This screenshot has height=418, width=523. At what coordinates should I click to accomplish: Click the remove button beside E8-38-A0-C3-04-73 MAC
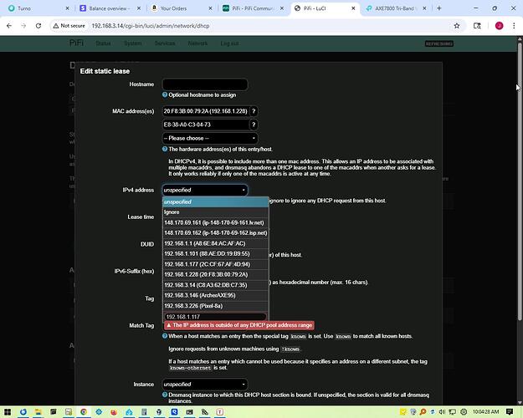254,125
